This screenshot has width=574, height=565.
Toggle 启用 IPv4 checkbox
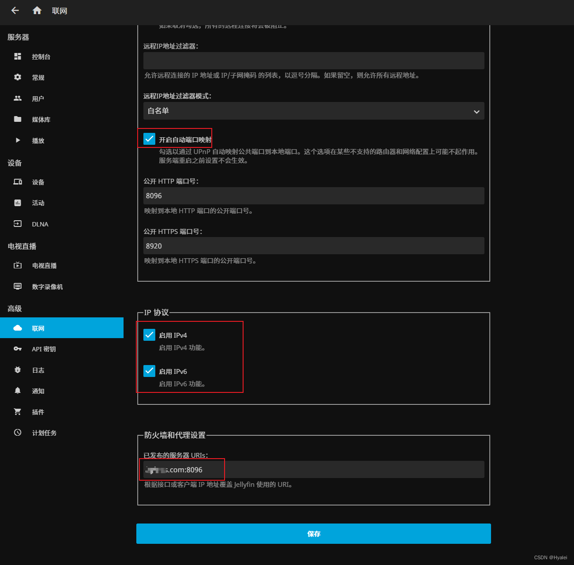149,335
